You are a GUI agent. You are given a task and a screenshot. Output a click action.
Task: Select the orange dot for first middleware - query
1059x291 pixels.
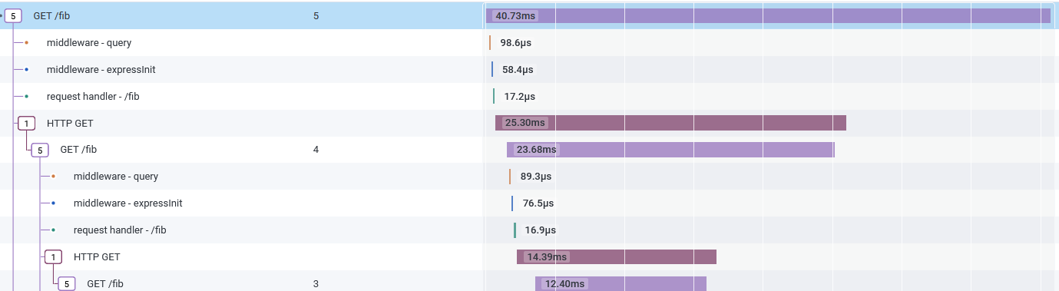click(x=27, y=43)
